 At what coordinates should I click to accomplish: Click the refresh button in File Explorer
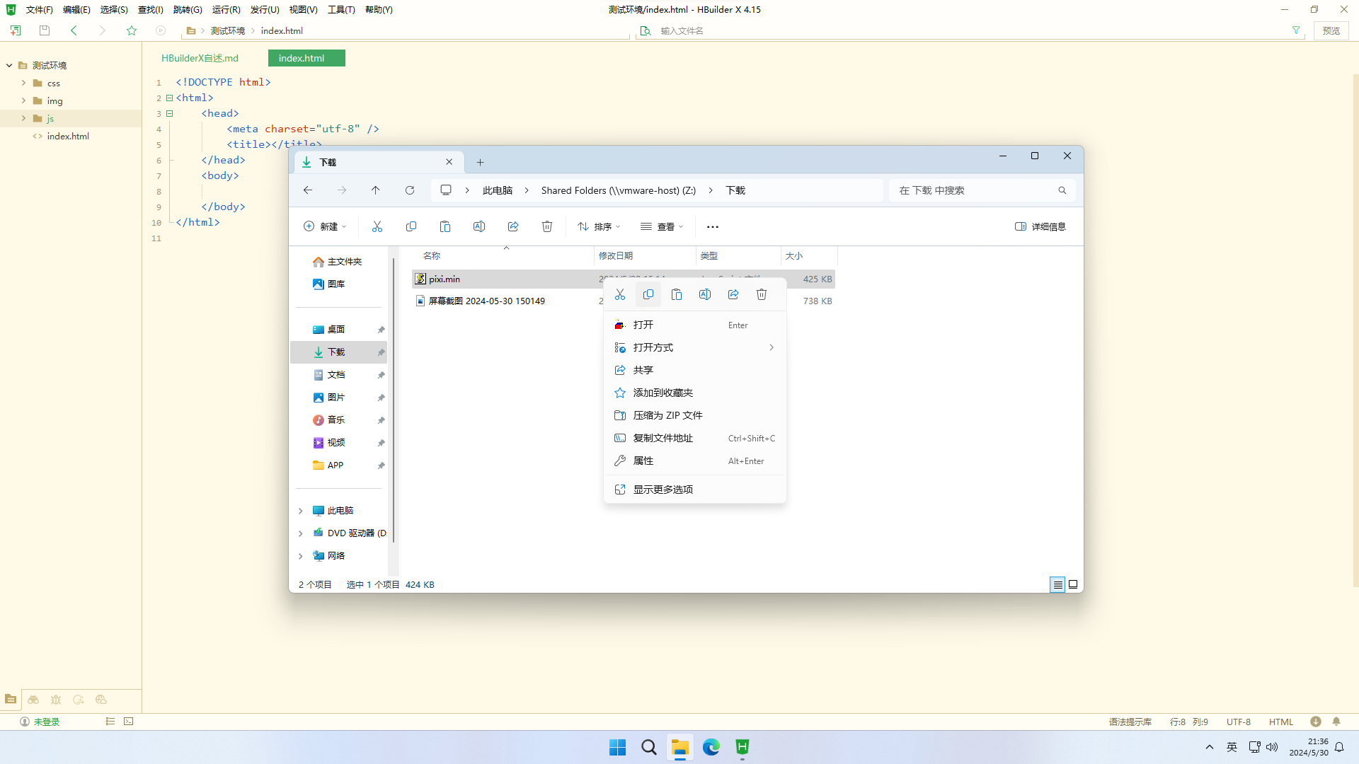tap(410, 190)
